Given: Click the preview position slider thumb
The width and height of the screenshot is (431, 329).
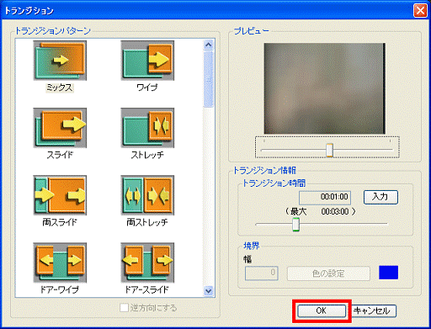Looking at the screenshot, I should click(x=330, y=150).
